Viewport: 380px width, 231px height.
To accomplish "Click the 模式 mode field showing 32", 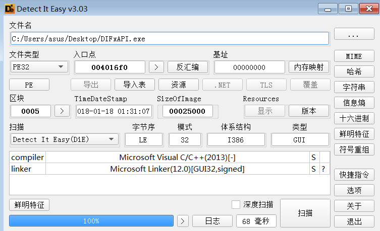I will [x=185, y=140].
